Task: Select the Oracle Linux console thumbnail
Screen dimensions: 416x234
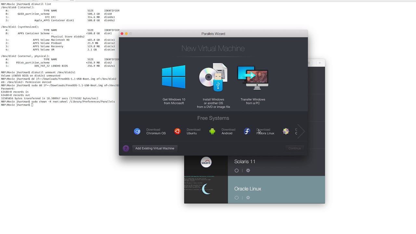Action: tap(206, 189)
